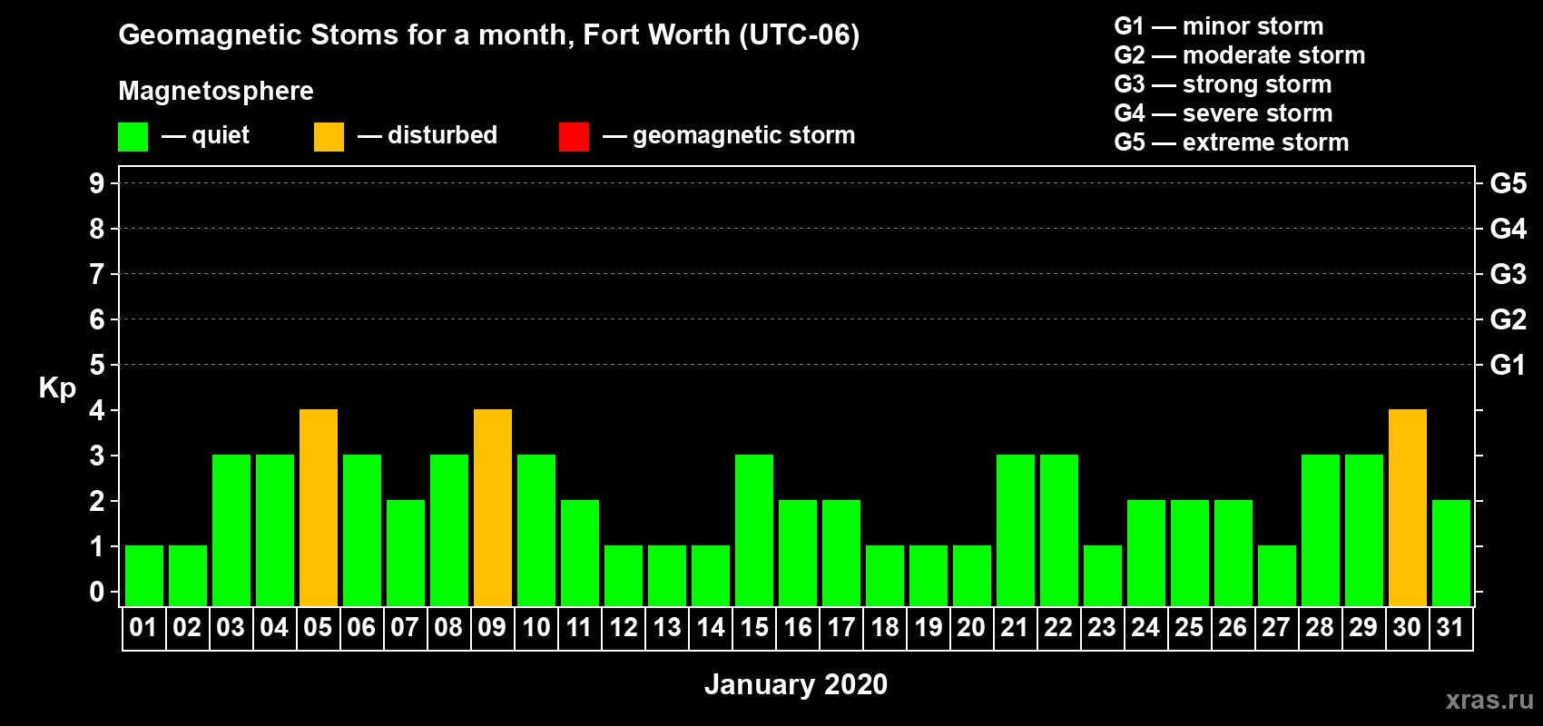Viewport: 1543px width, 726px height.
Task: Click the 'G5 — extreme storm' legend text
Action: click(x=1232, y=142)
